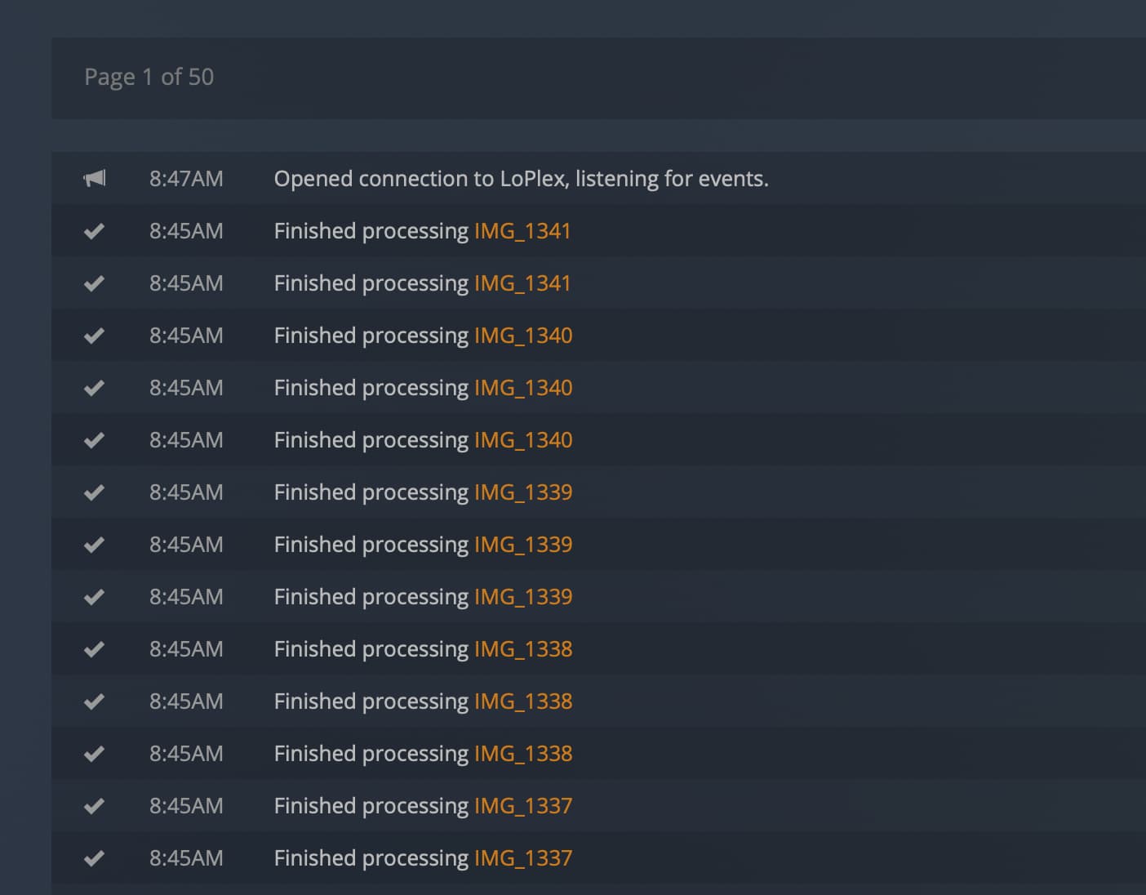Click the checkmark beside the lowest IMG_1340 entry
The width and height of the screenshot is (1146, 895).
pyautogui.click(x=95, y=440)
